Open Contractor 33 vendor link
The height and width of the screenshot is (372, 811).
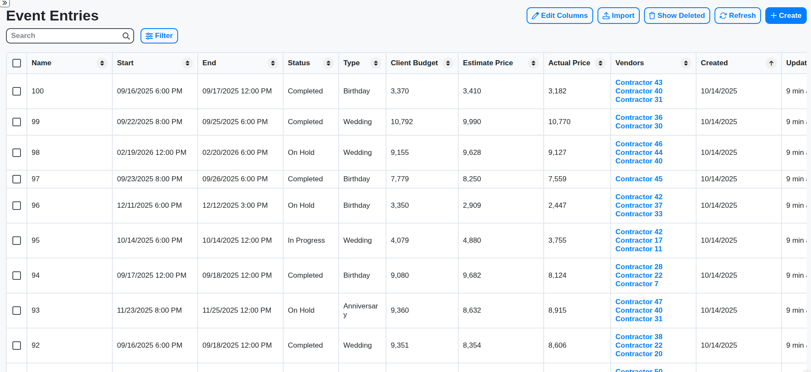(x=638, y=214)
